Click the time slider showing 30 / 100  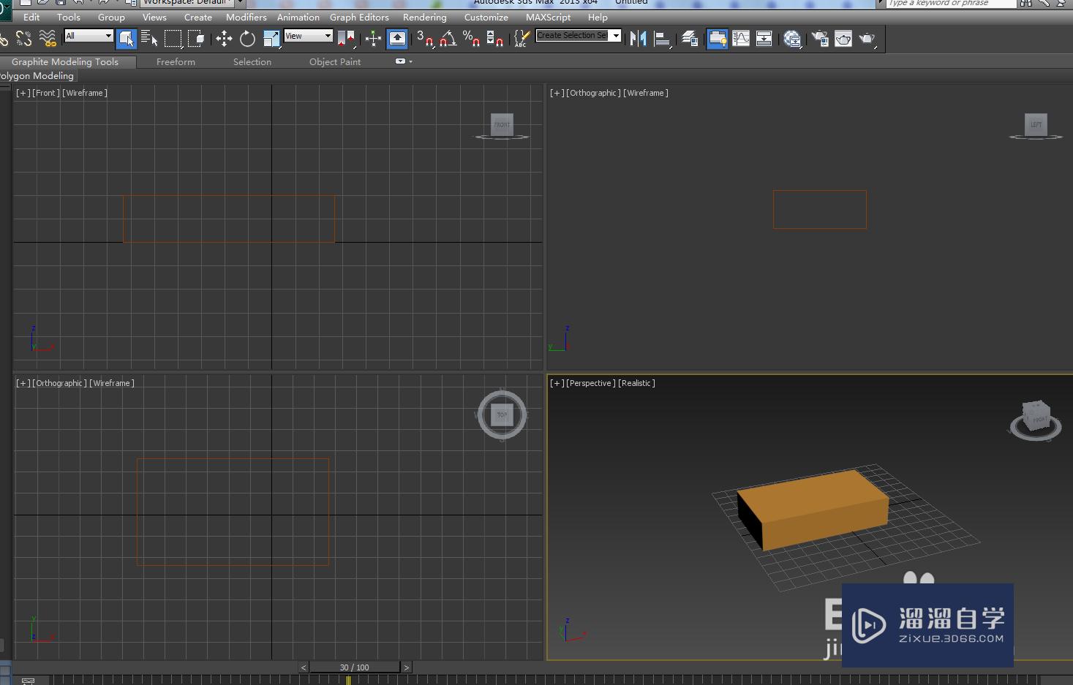tap(355, 667)
